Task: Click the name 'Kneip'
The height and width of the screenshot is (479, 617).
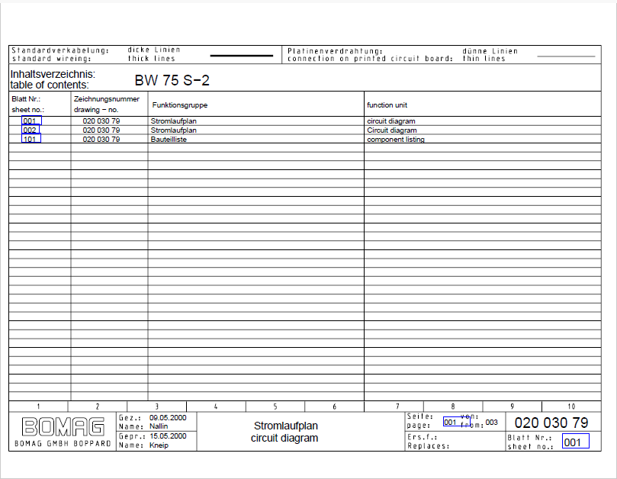Action: [x=159, y=445]
